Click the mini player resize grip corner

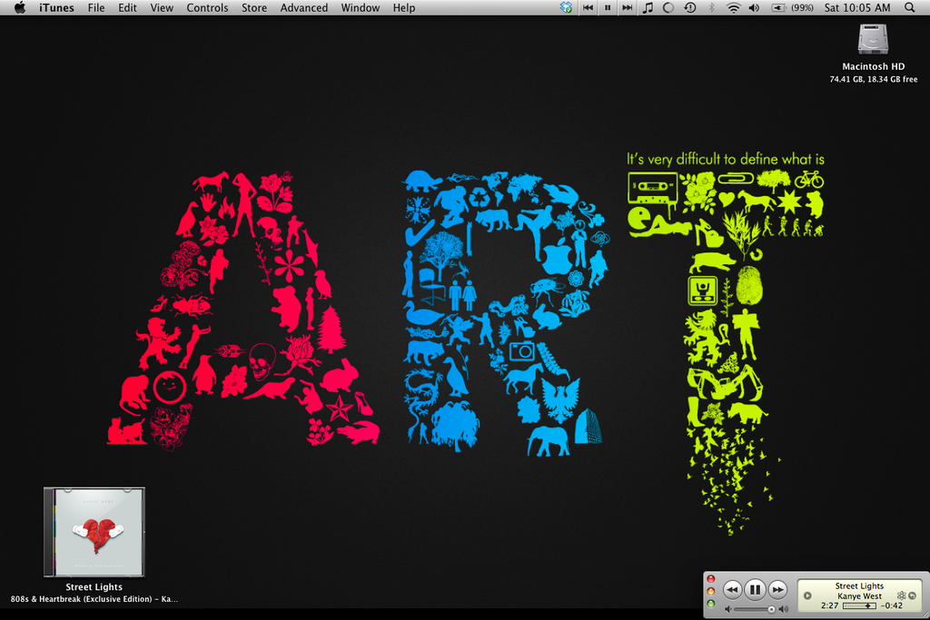pyautogui.click(x=925, y=614)
